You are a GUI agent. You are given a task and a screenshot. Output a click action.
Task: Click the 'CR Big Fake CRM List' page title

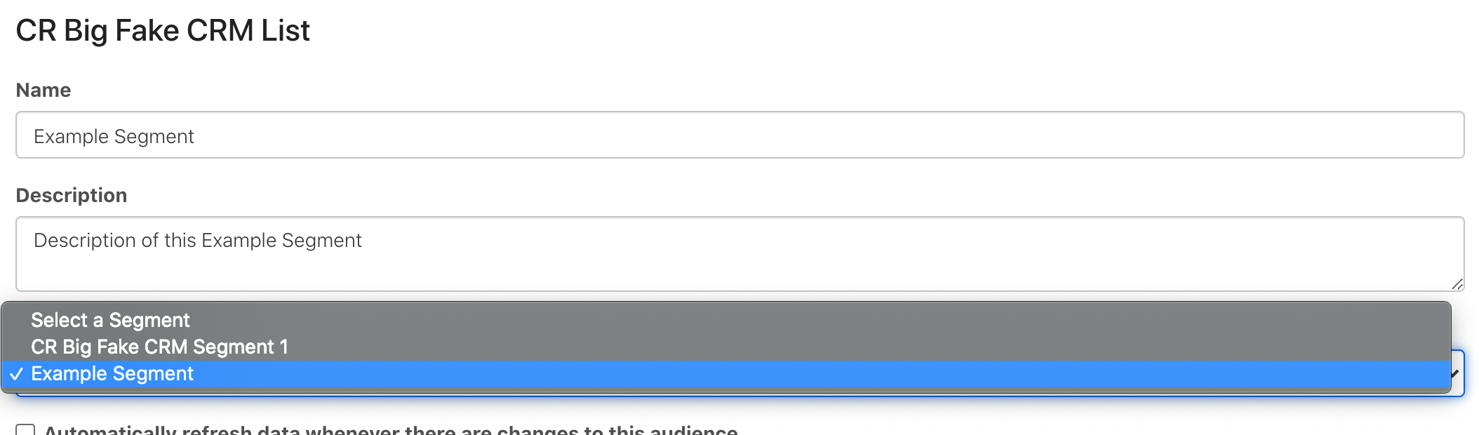pos(163,29)
